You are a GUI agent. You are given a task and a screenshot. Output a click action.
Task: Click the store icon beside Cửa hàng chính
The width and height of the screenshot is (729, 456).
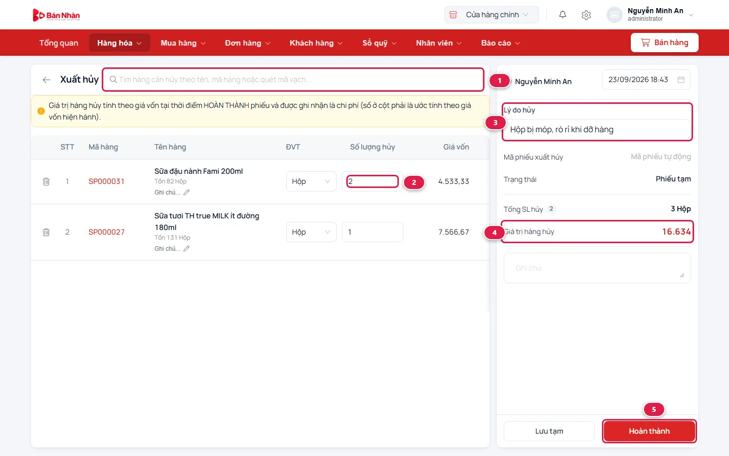pyautogui.click(x=453, y=15)
